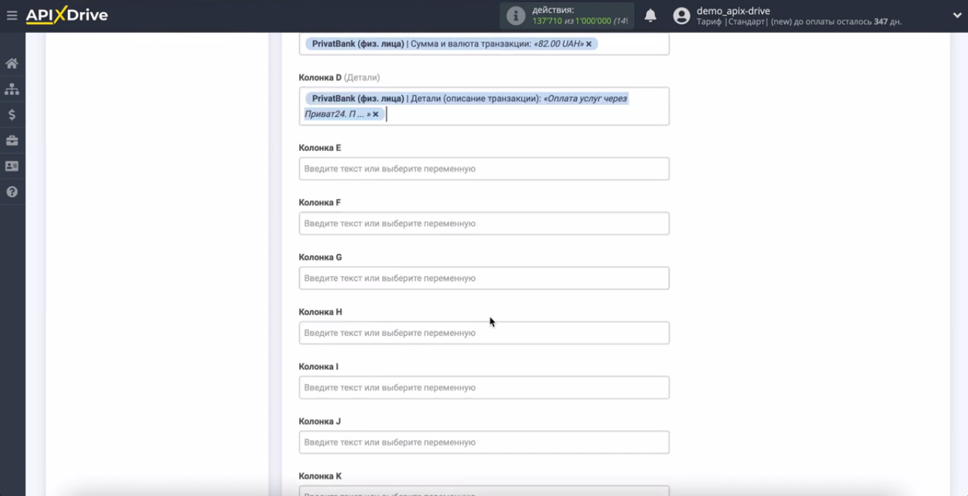The image size is (968, 496).
Task: Click the demo_apix-drive username
Action: coord(733,11)
